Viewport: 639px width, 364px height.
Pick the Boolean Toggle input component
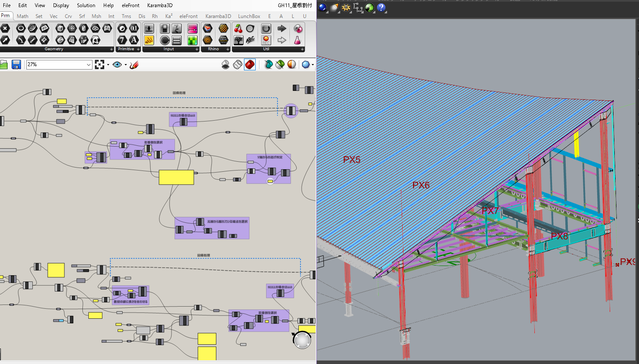pos(165,28)
